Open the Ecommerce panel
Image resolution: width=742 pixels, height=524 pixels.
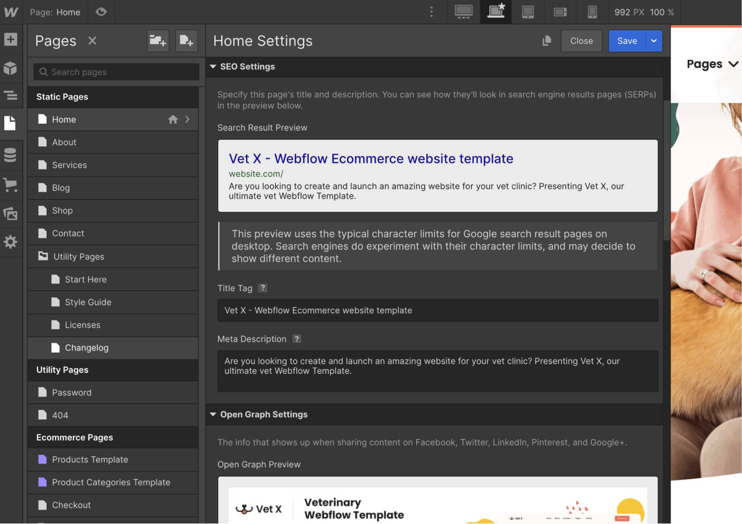tap(11, 185)
